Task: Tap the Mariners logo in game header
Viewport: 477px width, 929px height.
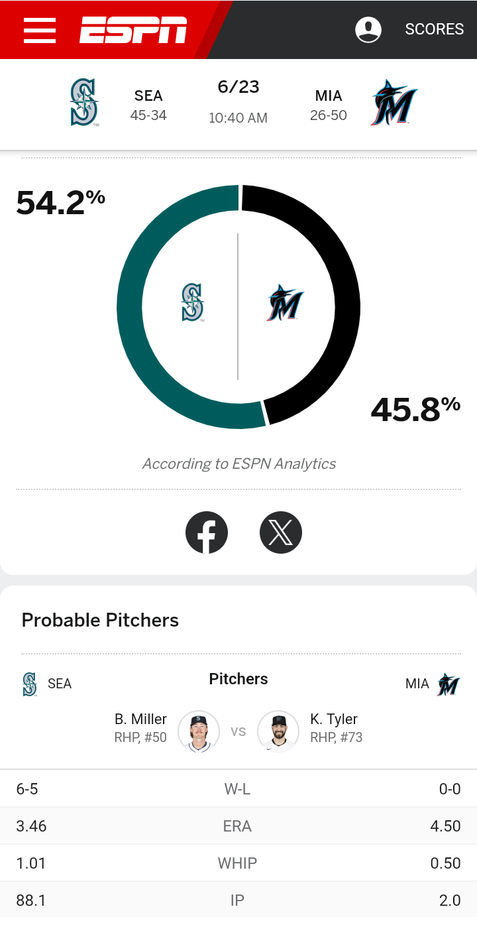Action: [x=84, y=102]
